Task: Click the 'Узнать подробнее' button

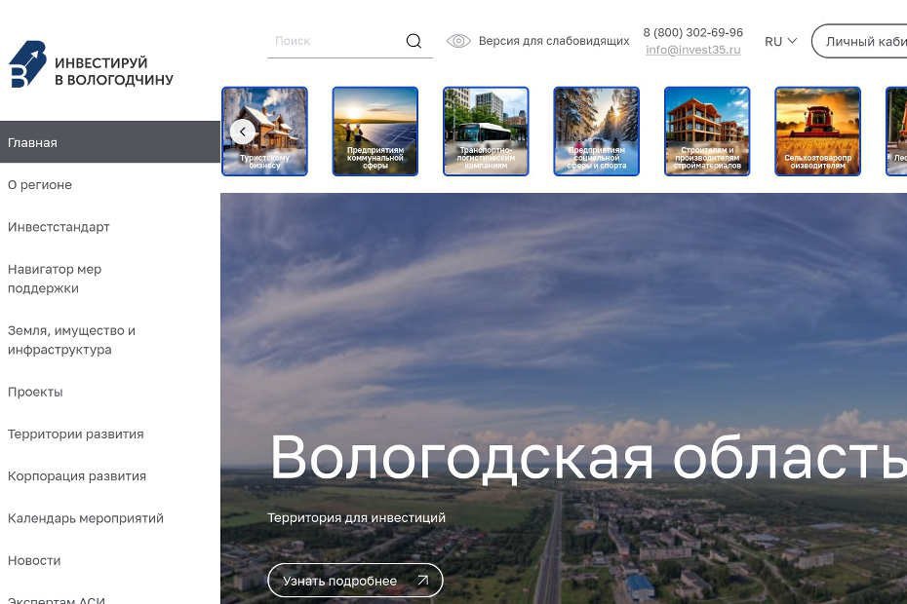Action: tap(354, 580)
